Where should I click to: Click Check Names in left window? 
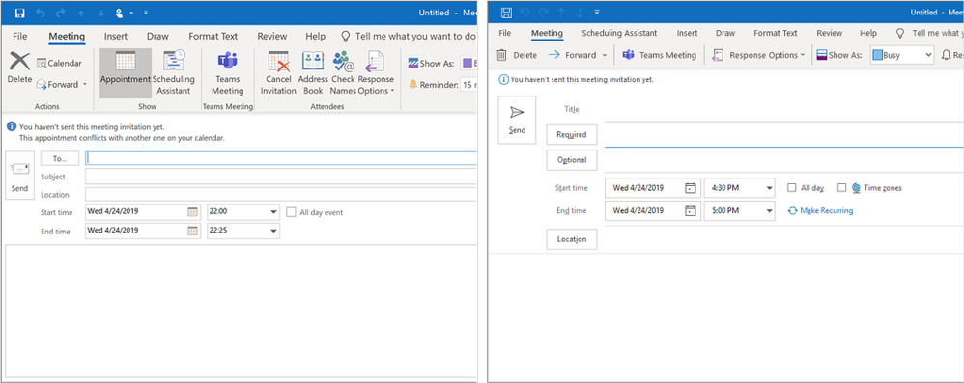click(343, 73)
